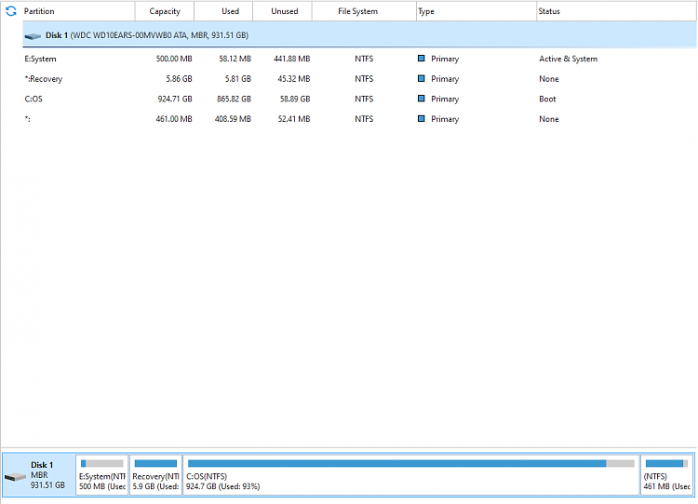
Task: Click the refresh icon beside Partition header
Action: (11, 11)
